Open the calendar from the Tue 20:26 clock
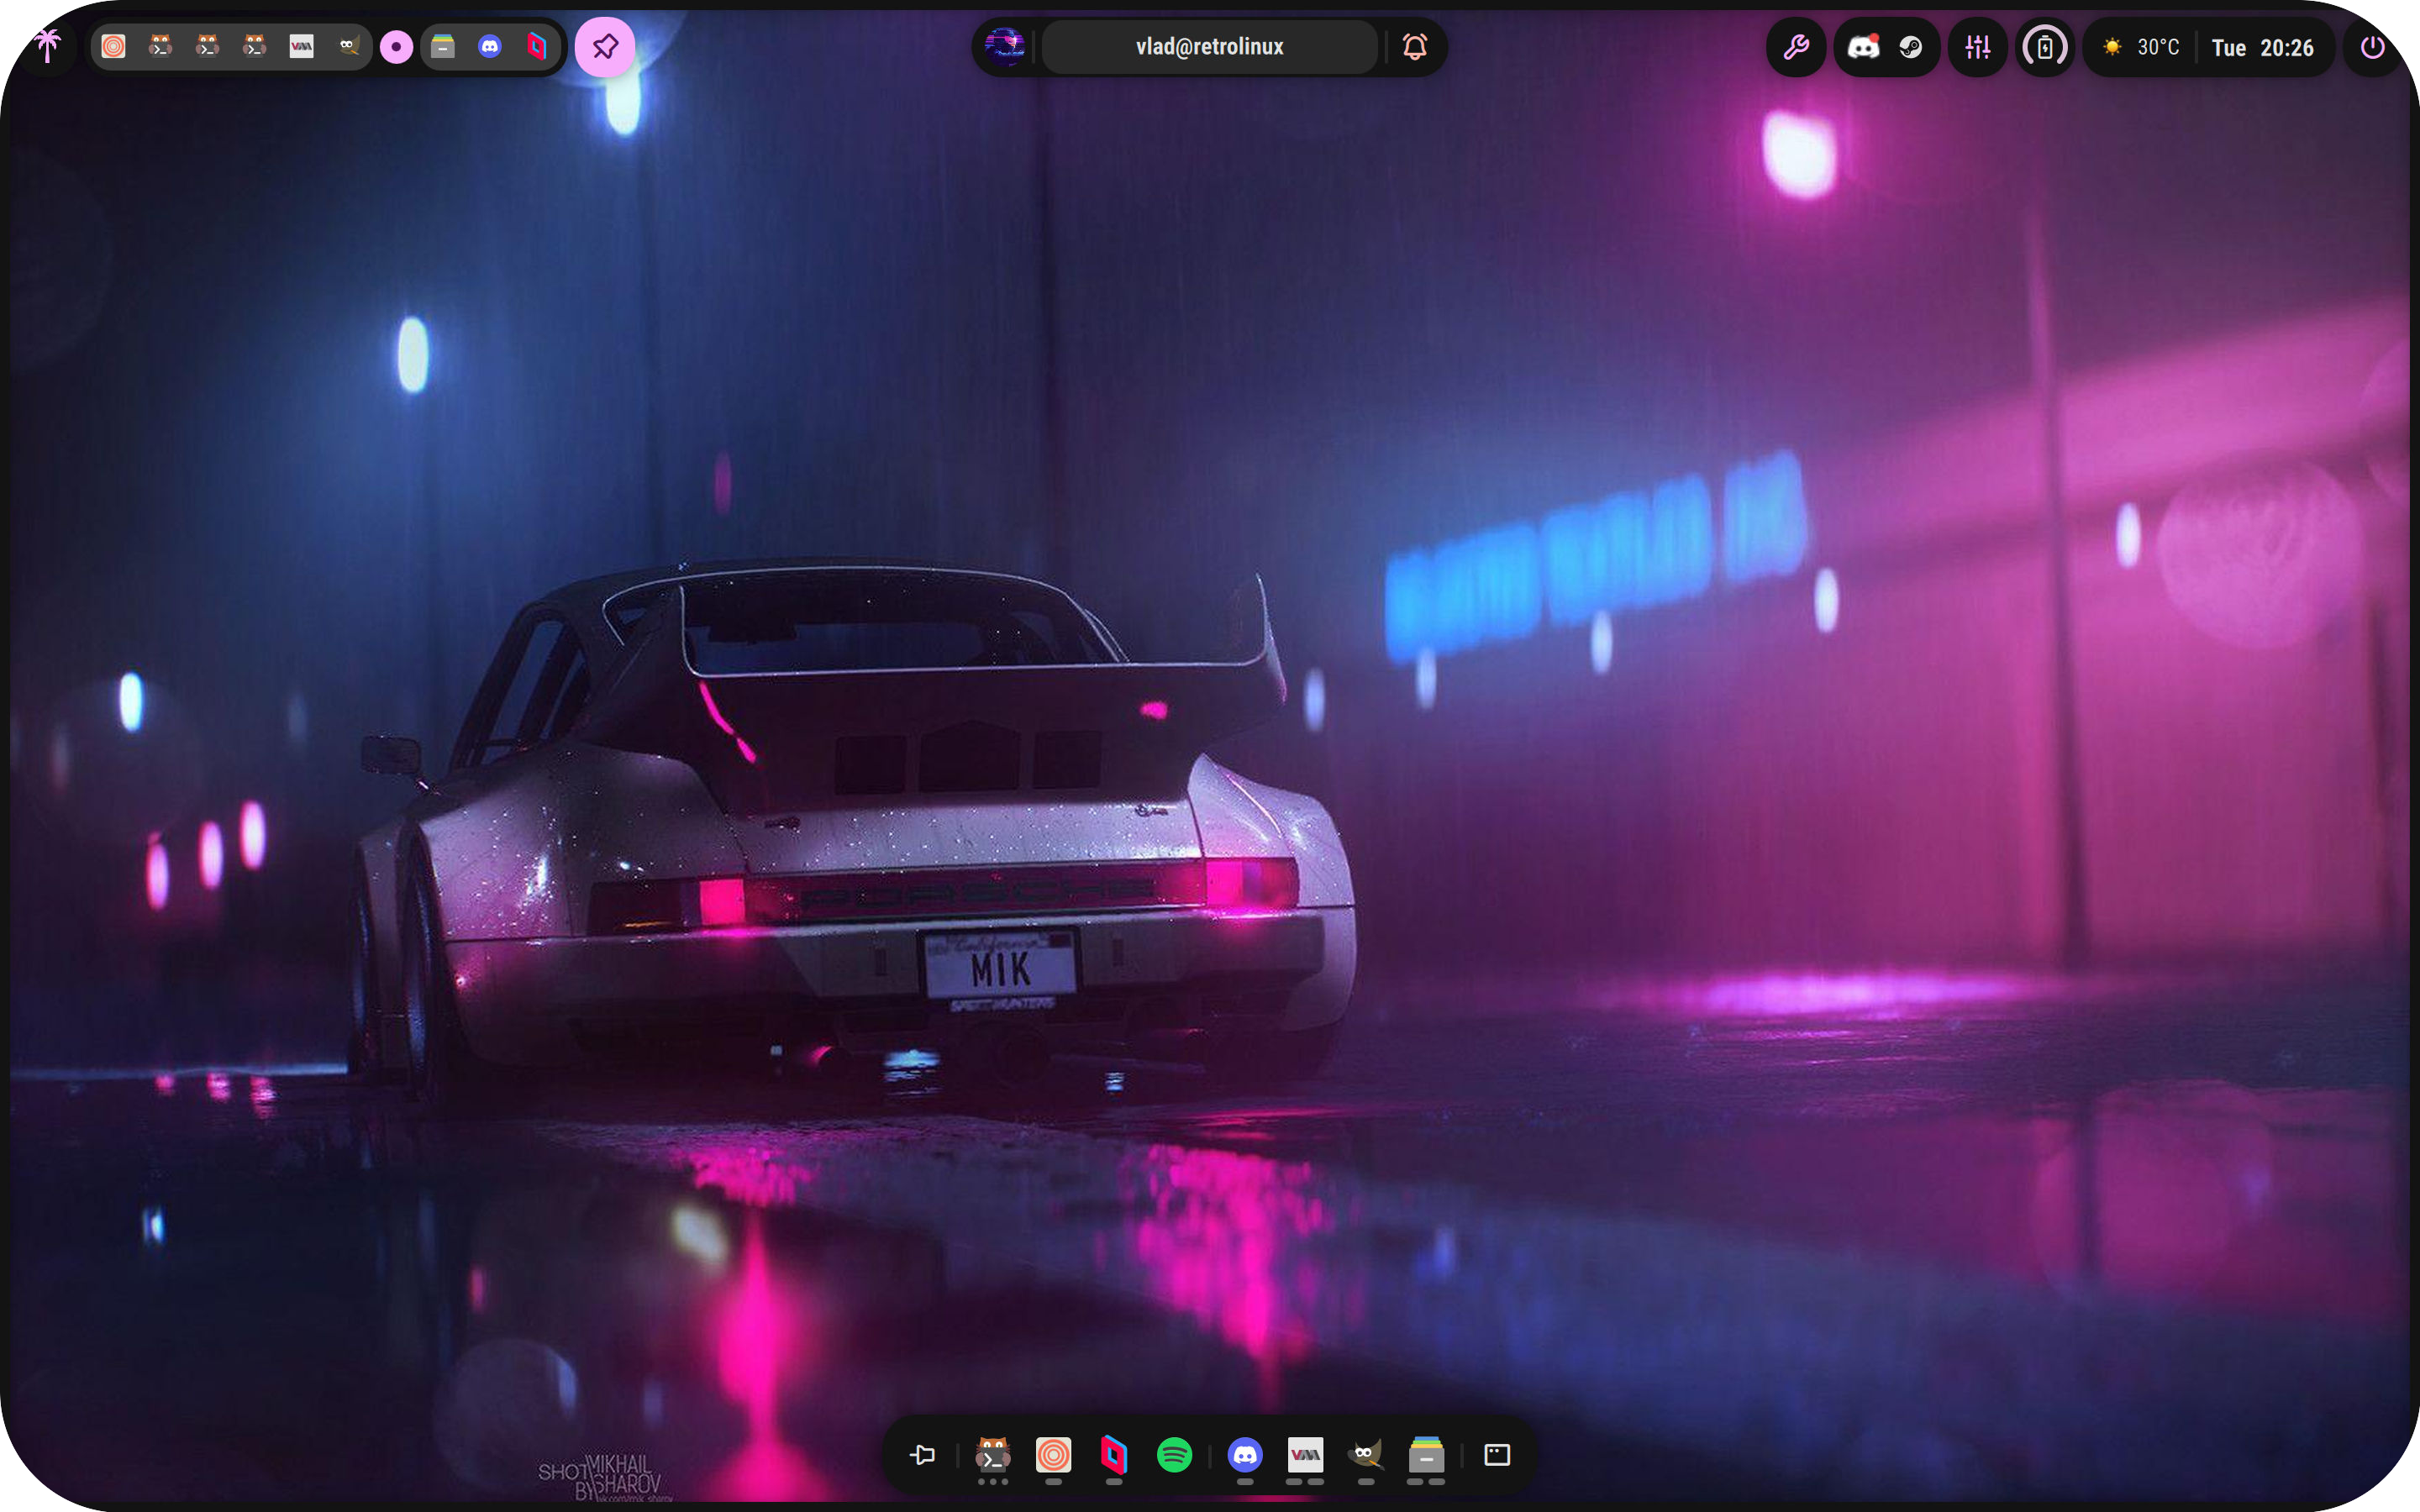 (x=2263, y=47)
